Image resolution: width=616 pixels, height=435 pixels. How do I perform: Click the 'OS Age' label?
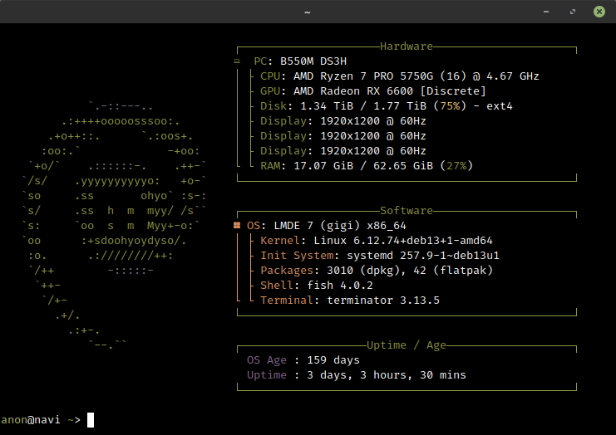(267, 360)
